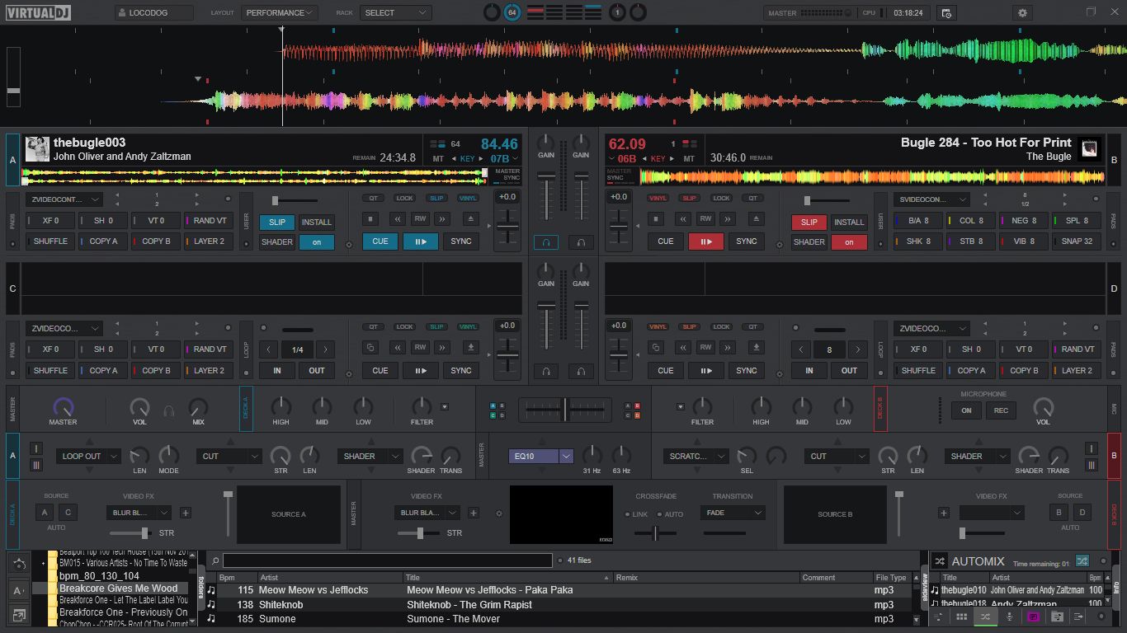Click the master clock calendar icon
The width and height of the screenshot is (1127, 633).
[x=946, y=13]
